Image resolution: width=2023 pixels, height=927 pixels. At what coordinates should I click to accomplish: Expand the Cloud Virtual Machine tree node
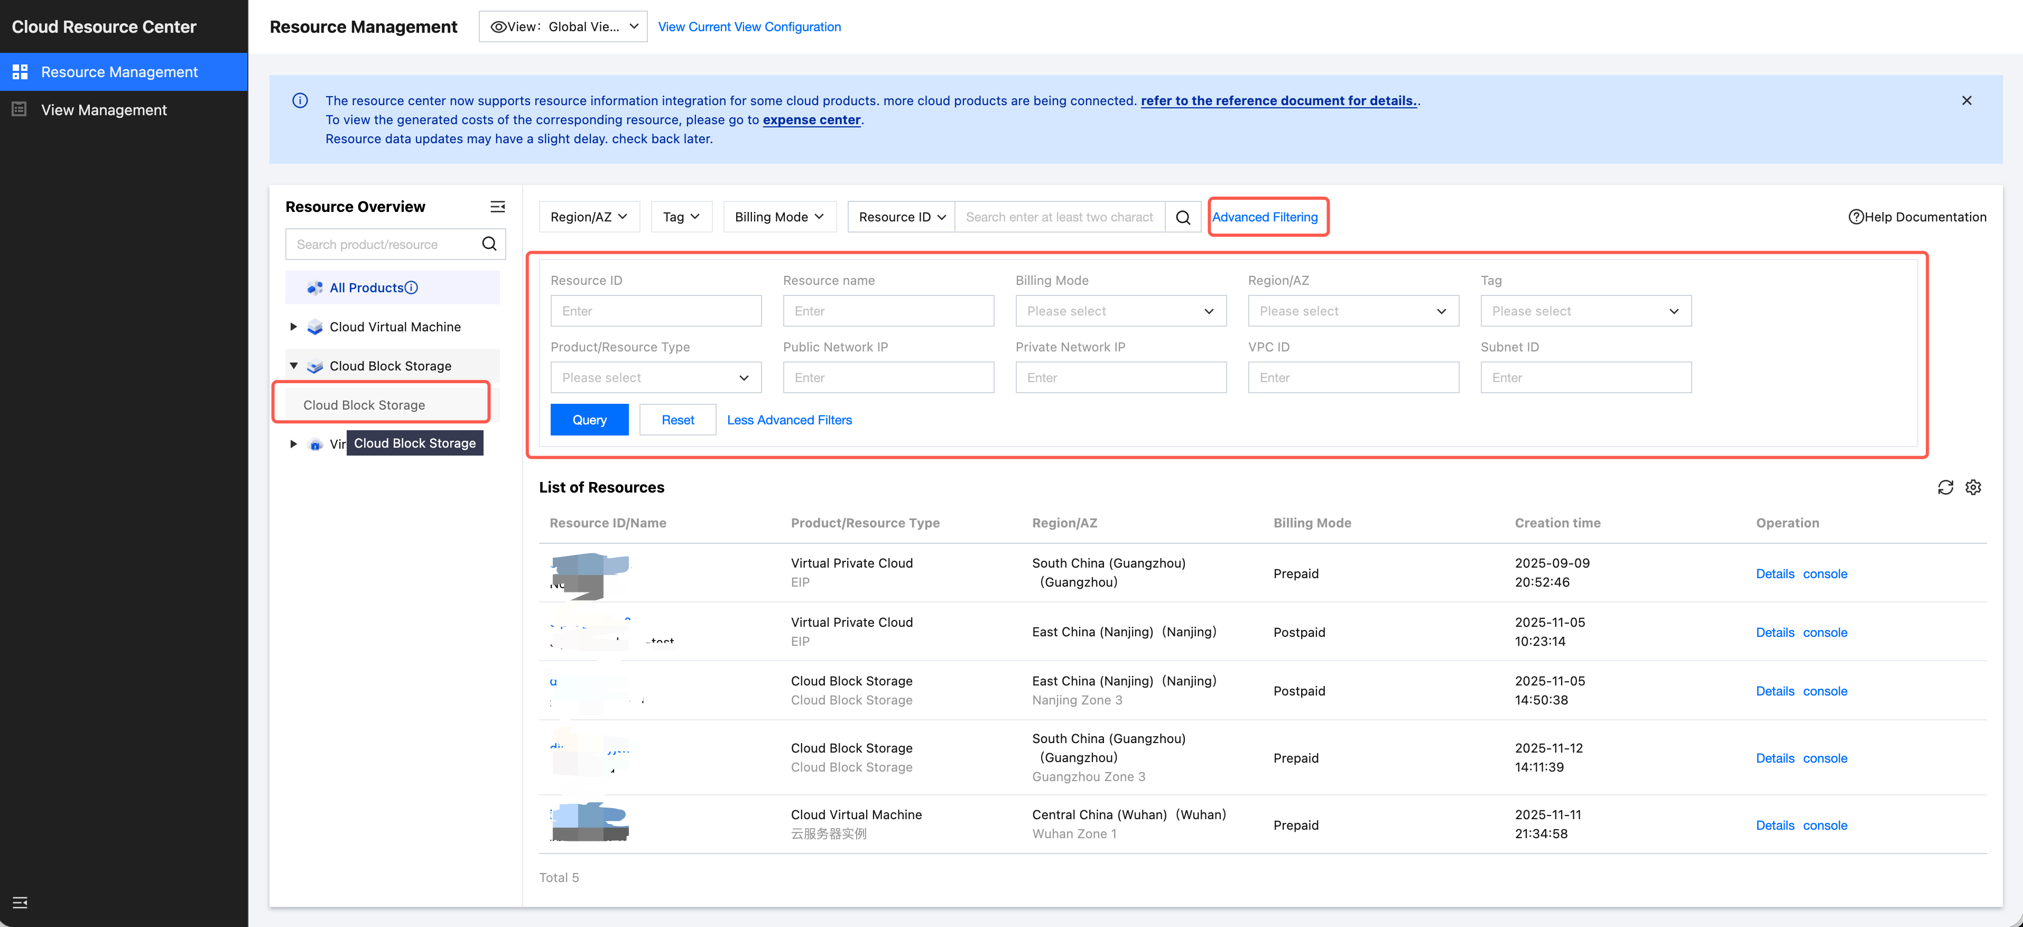pyautogui.click(x=293, y=327)
